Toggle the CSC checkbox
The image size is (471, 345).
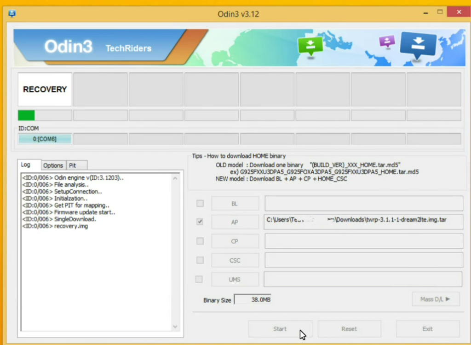200,260
